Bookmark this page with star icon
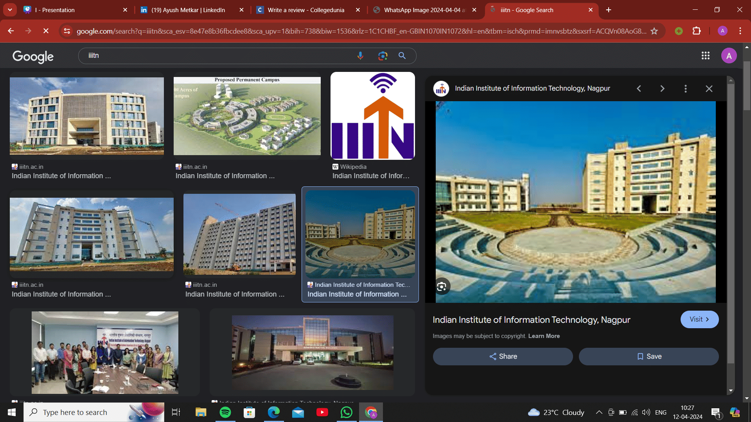 pyautogui.click(x=654, y=31)
